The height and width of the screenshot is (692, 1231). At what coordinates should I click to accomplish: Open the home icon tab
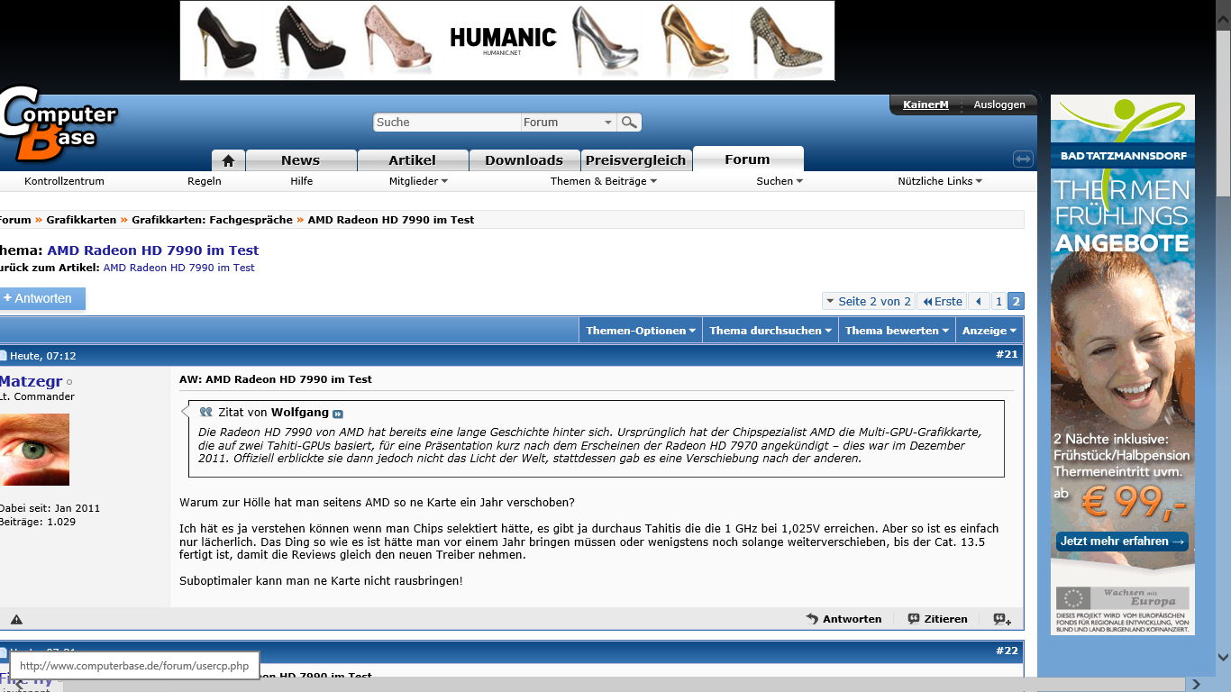click(228, 160)
